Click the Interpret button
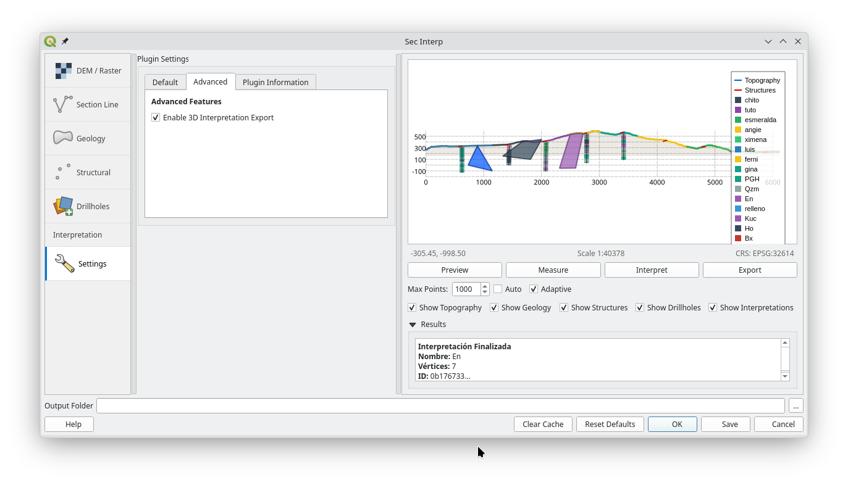 pyautogui.click(x=651, y=270)
